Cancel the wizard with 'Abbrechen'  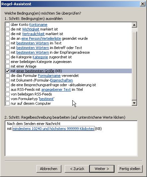pos(49,169)
